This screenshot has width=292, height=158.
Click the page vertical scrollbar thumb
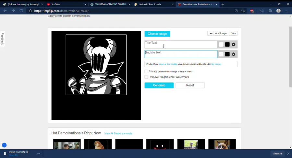[290, 57]
